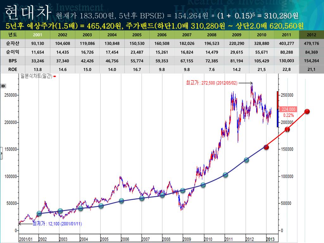Screen dimensions: 324x243
Task: Click the BPS value 105,429
Action: [262, 61]
